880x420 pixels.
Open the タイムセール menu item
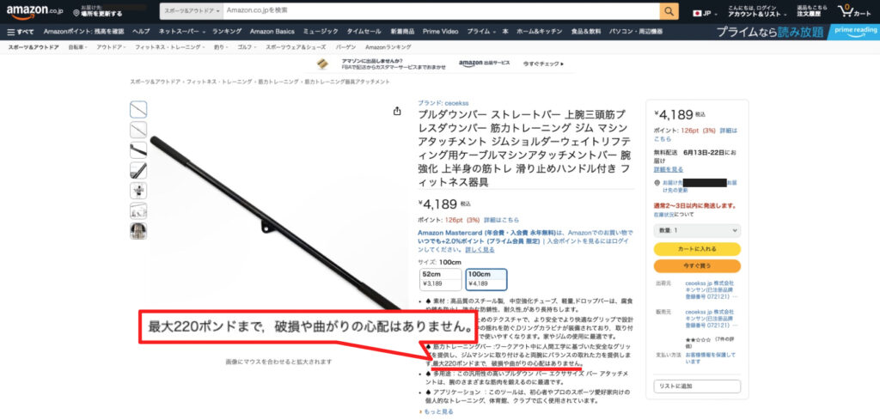coord(364,32)
